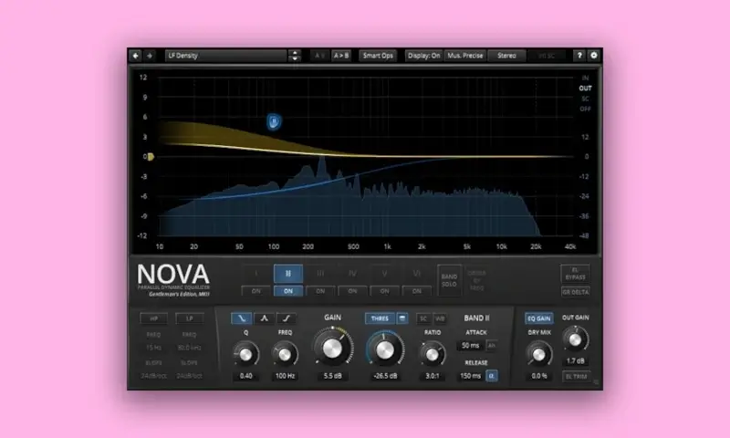Viewport: 730px width, 438px height.
Task: Select the IN analyzer source
Action: 585,78
